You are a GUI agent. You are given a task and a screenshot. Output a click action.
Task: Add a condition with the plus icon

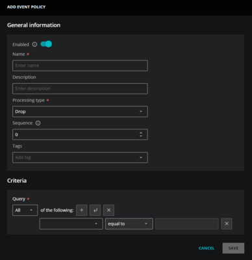[x=82, y=210]
